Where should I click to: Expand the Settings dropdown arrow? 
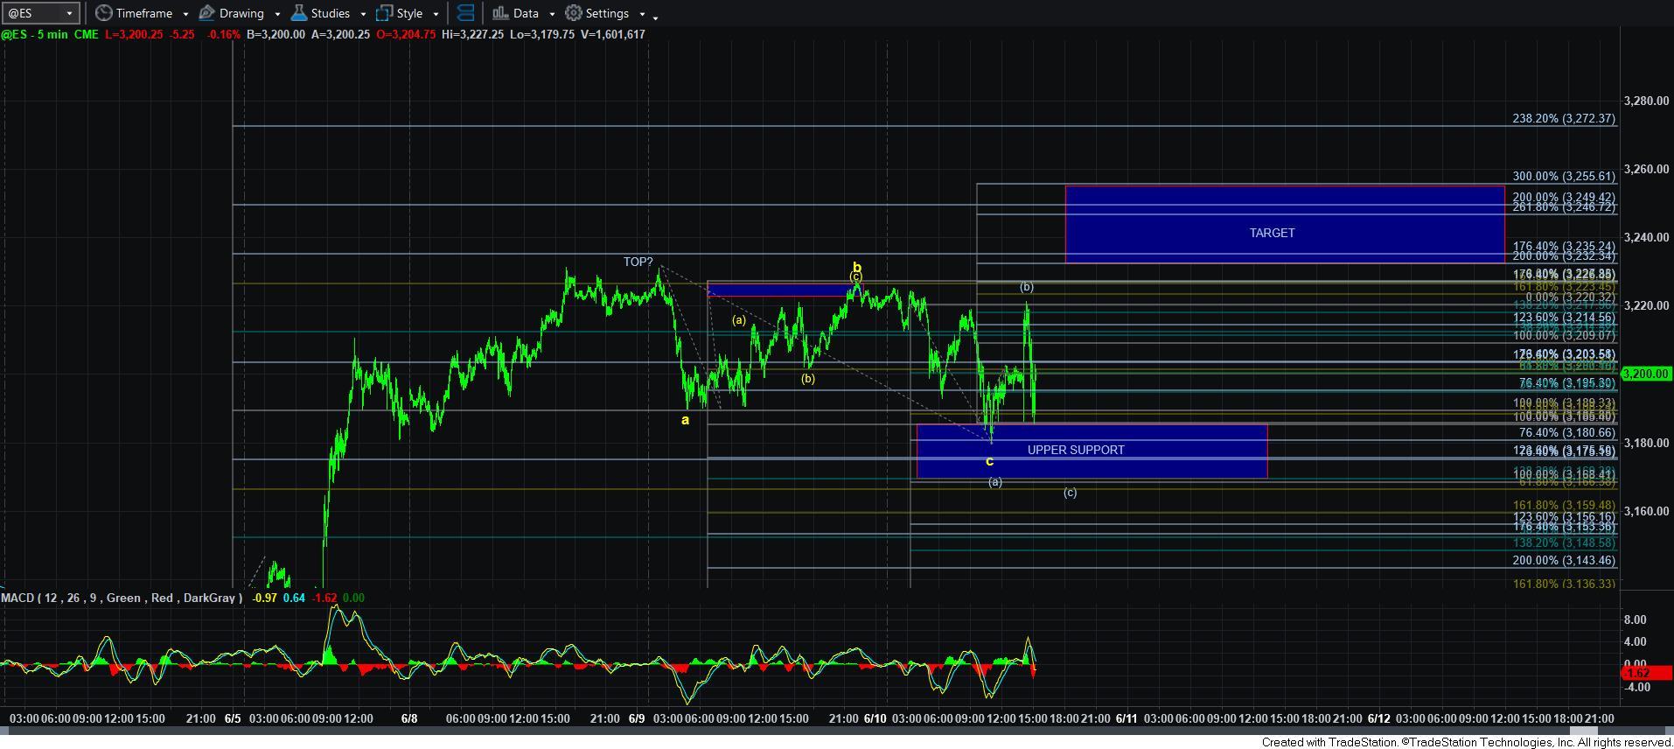click(642, 14)
